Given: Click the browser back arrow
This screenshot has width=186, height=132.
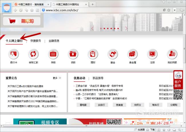Looking at the screenshot, I should [15, 10].
